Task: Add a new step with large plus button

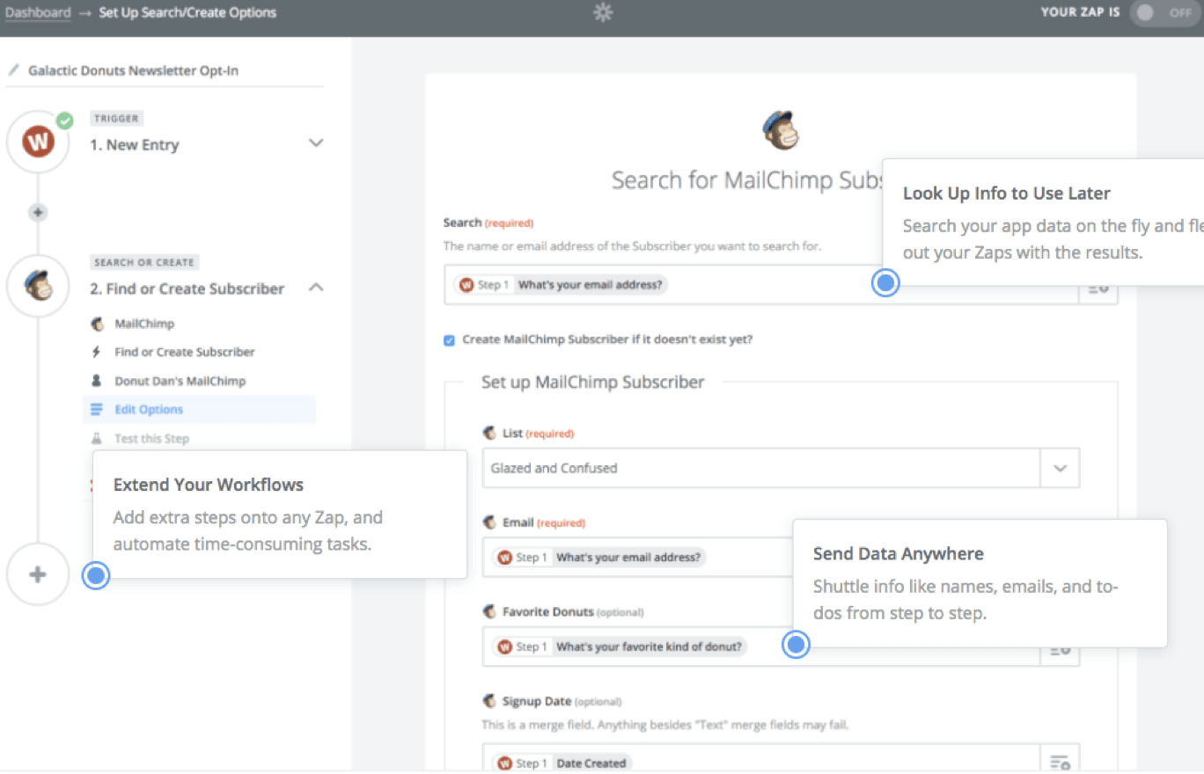Action: tap(38, 574)
